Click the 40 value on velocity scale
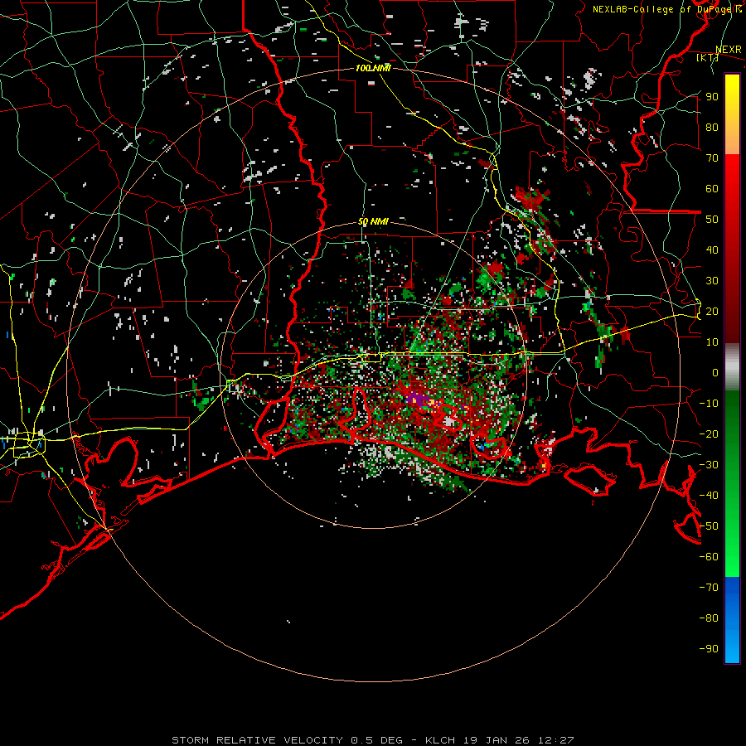 pyautogui.click(x=712, y=249)
